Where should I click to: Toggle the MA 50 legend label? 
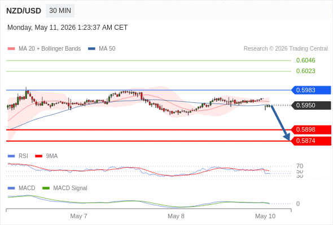click(x=107, y=49)
